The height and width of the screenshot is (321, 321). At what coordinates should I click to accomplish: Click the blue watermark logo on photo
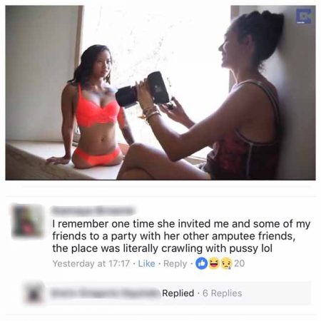303,16
